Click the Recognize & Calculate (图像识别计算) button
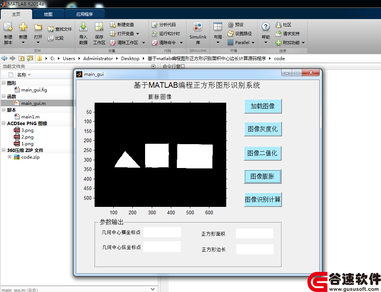381x292 pixels. tap(263, 199)
